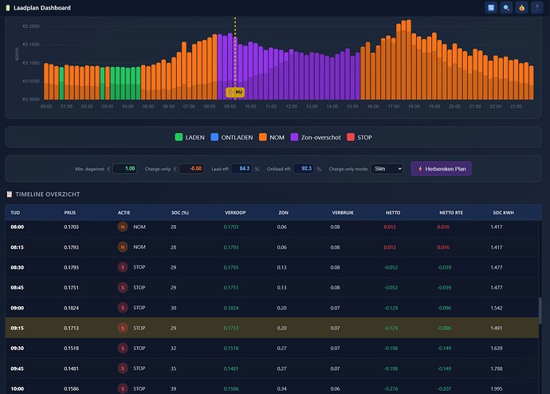Viewport: 550px width, 394px height.
Task: Click the NETTO RTE column header
Action: 451,213
